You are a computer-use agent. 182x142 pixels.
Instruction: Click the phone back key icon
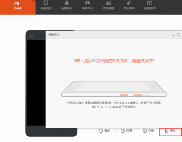pos(64,130)
